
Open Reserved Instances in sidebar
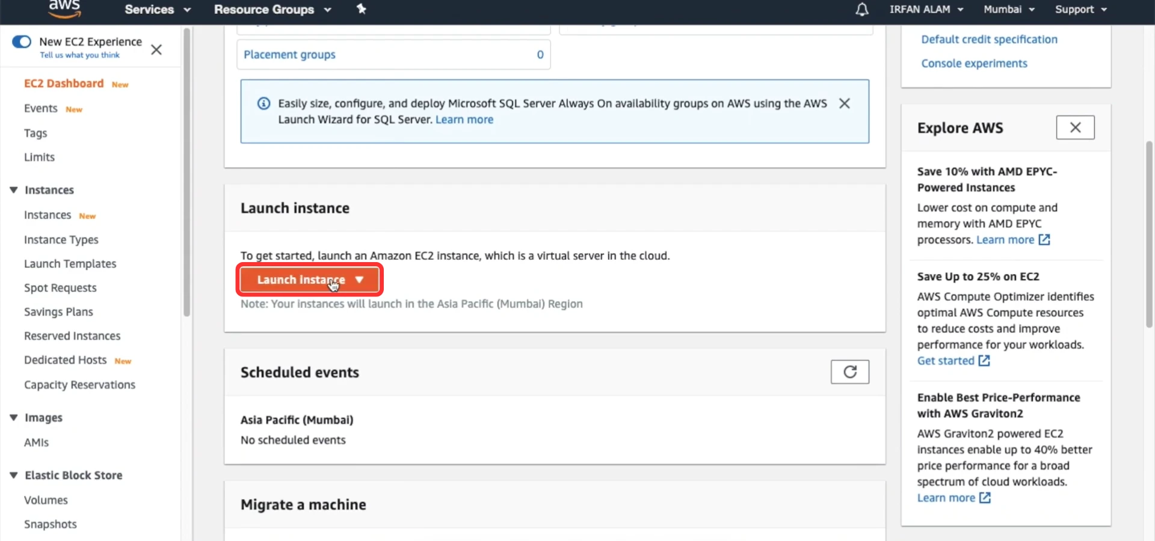tap(72, 336)
